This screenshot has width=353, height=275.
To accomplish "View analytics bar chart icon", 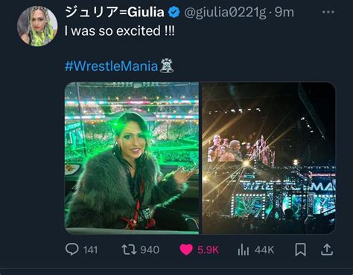I will [244, 250].
